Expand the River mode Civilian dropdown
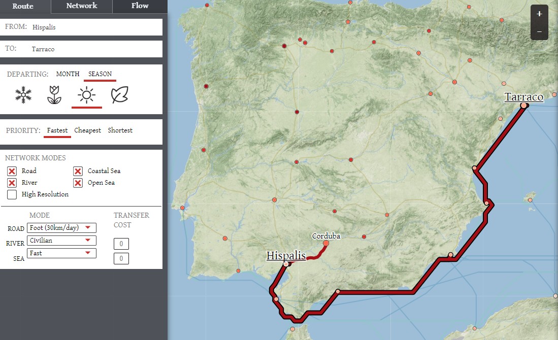Viewport: 558px width, 340px height. coord(61,241)
